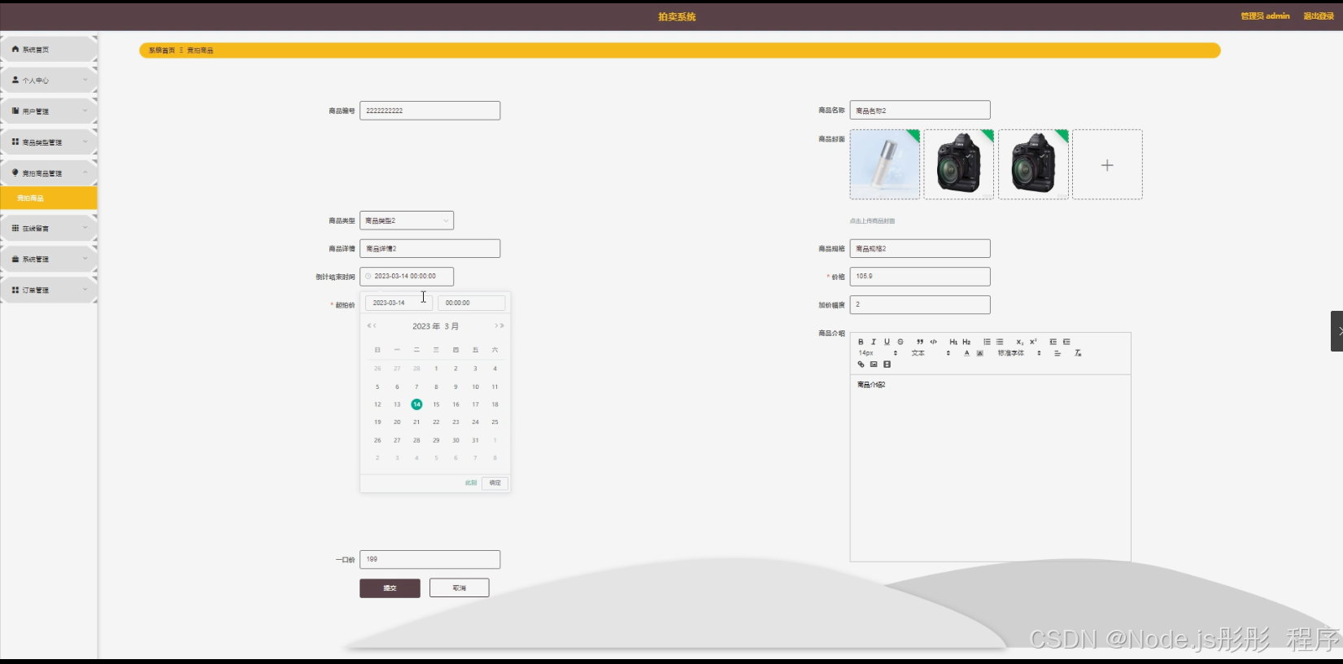Click the 提交 submit button
Image resolution: width=1343 pixels, height=664 pixels.
tap(390, 588)
